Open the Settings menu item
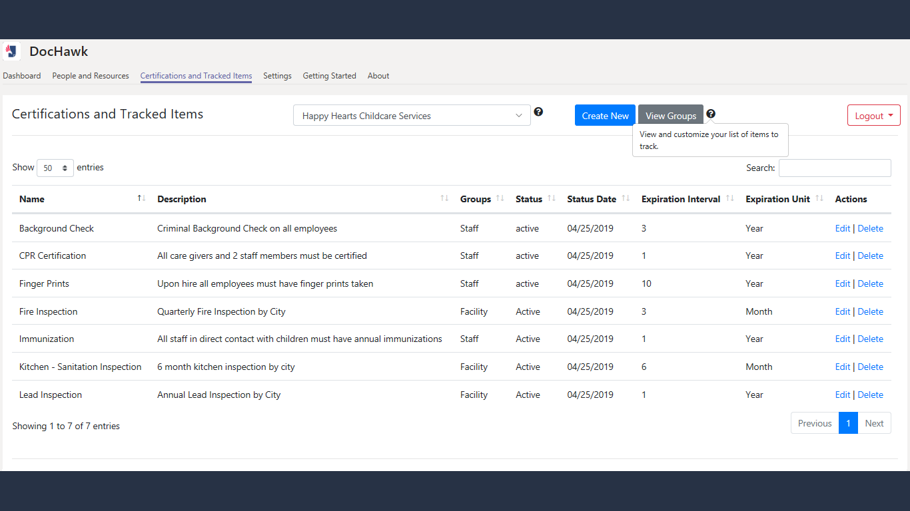Image resolution: width=910 pixels, height=511 pixels. coord(277,76)
